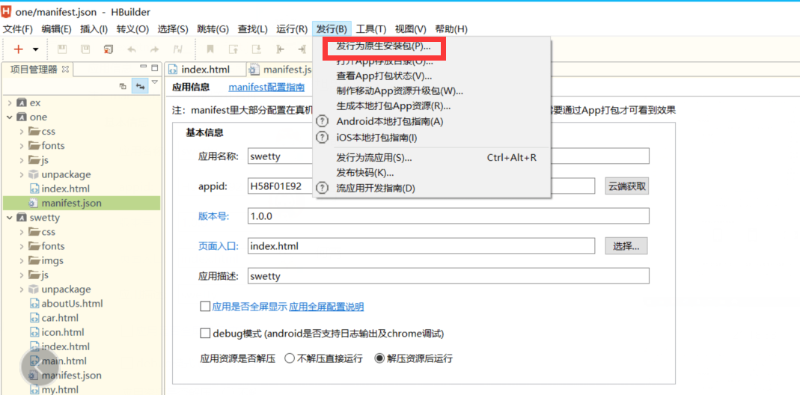Click 页面入口 label link
800x395 pixels.
click(219, 246)
